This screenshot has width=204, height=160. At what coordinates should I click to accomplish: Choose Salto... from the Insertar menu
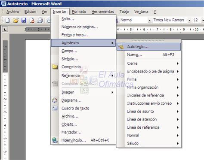click(83, 19)
